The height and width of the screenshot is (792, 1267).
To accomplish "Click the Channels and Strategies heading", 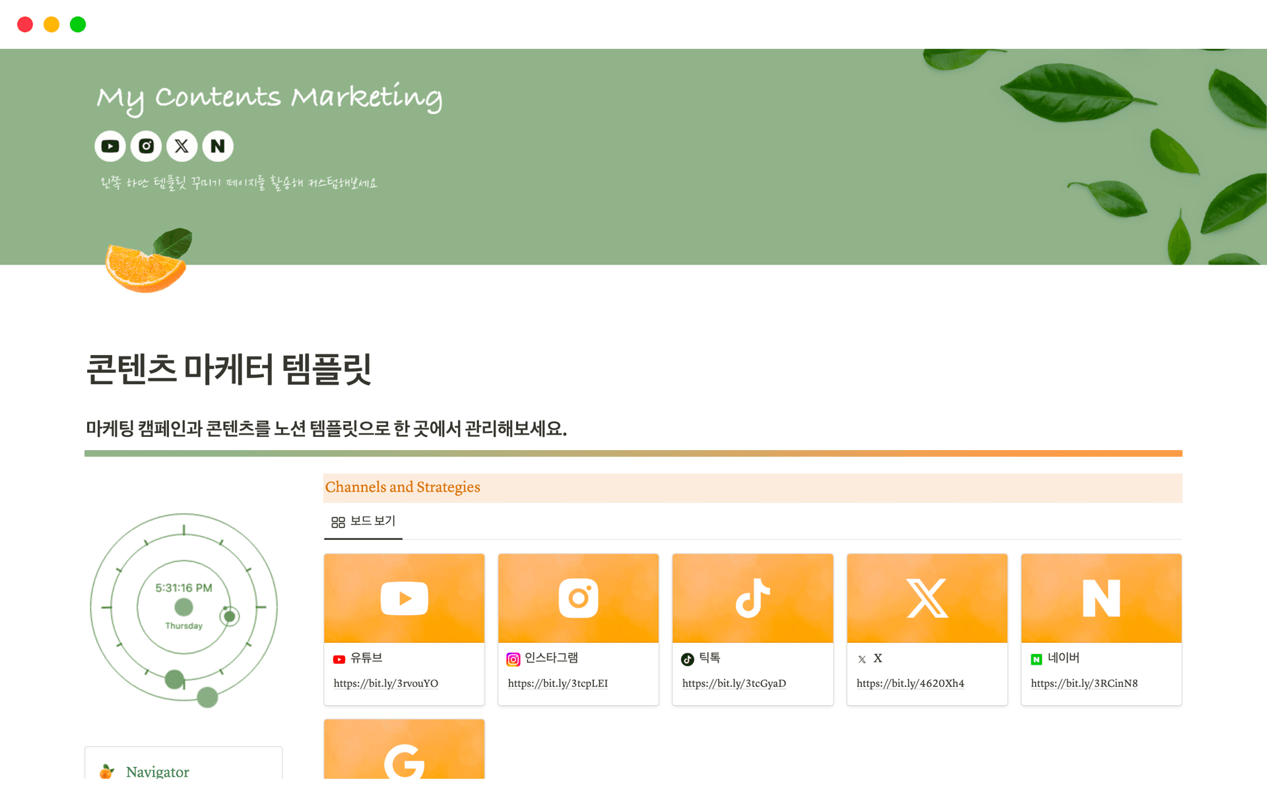I will pyautogui.click(x=403, y=487).
